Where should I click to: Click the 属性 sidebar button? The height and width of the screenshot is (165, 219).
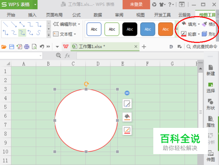tap(211, 122)
